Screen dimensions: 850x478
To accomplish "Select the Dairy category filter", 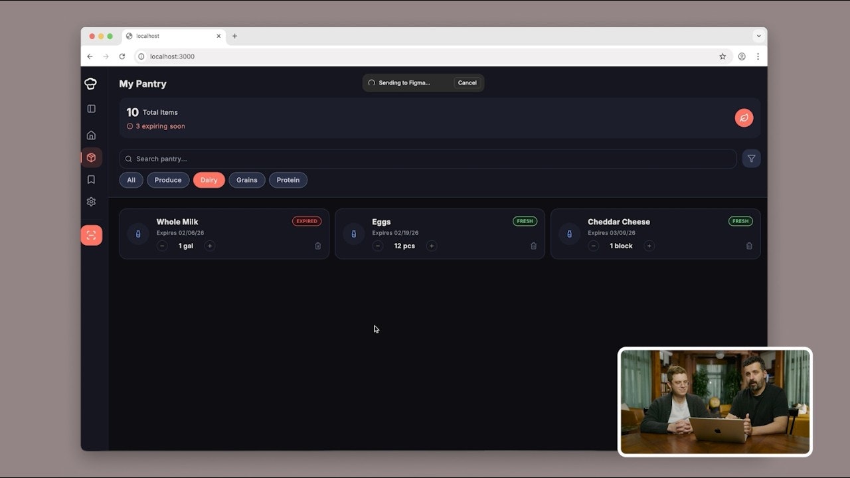I will (209, 180).
